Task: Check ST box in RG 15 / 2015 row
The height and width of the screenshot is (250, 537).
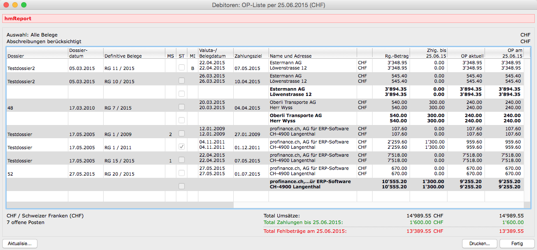Action: (182, 160)
